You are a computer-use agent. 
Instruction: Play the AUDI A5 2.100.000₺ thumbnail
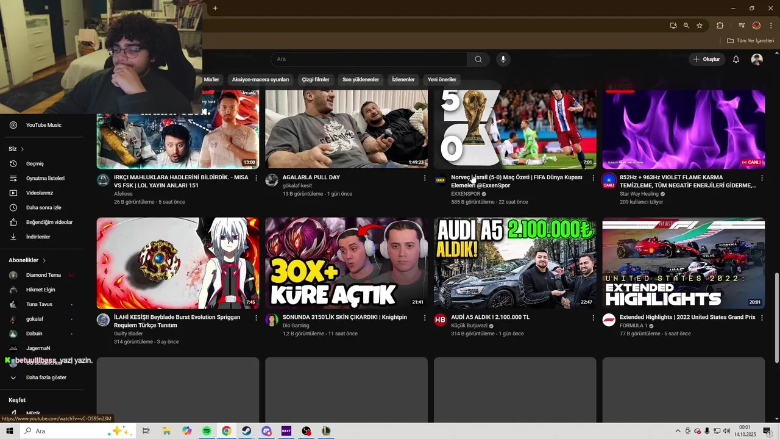click(515, 263)
